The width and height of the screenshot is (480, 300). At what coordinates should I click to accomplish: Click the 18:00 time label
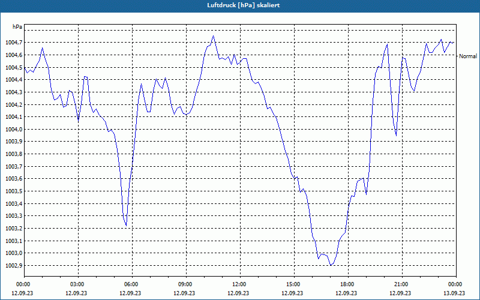(x=347, y=284)
